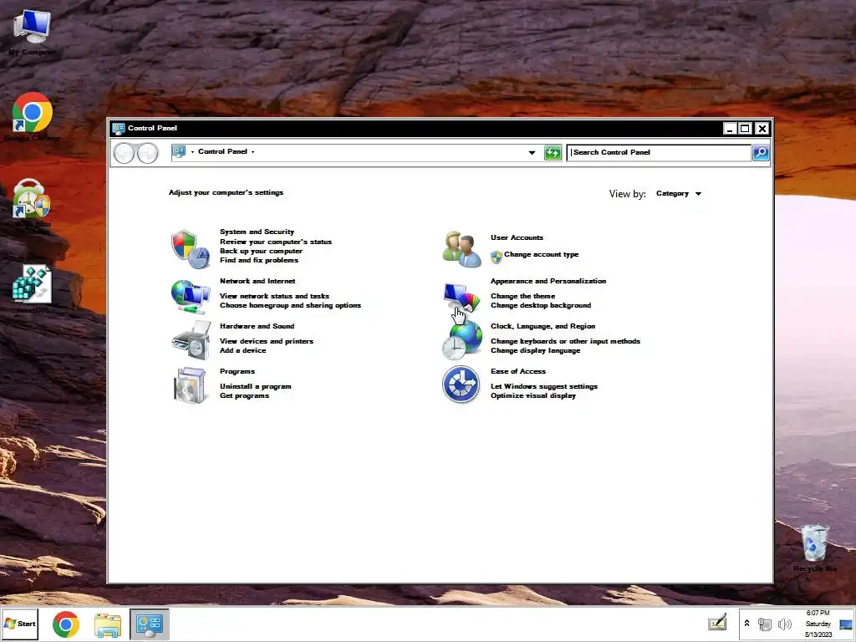Viewport: 856px width, 642px height.
Task: Click the Control Panel address bar icon
Action: [x=179, y=152]
